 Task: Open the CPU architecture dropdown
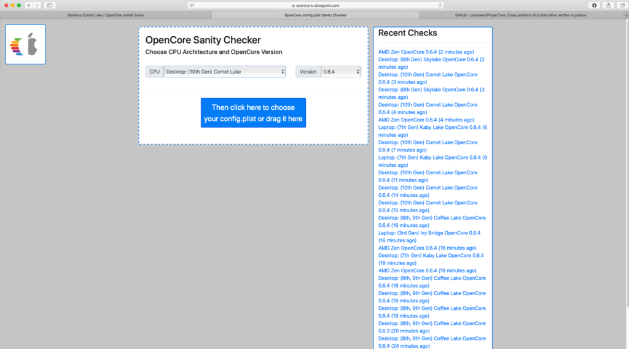click(x=225, y=72)
